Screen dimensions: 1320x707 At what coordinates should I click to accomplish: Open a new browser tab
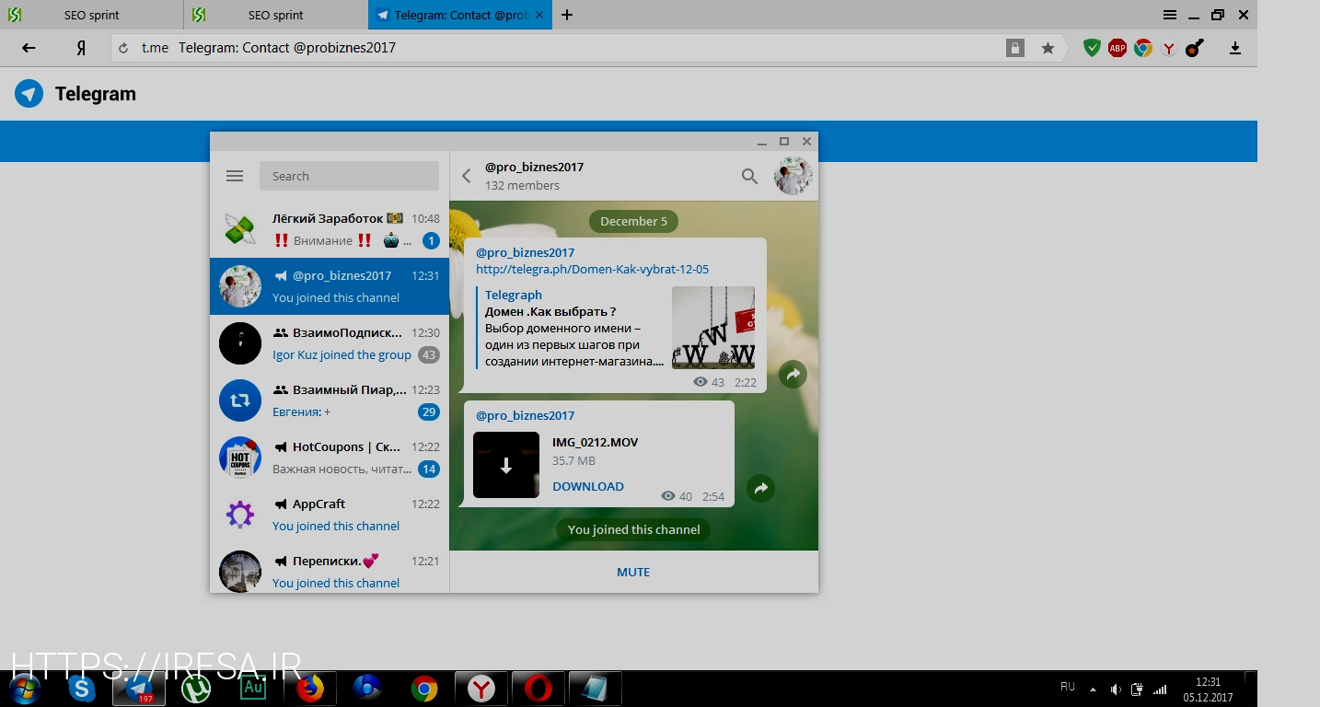click(x=567, y=15)
